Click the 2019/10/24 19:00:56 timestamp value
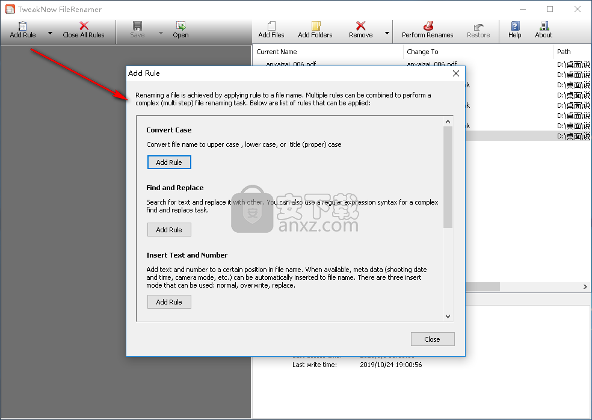592x420 pixels. click(391, 365)
